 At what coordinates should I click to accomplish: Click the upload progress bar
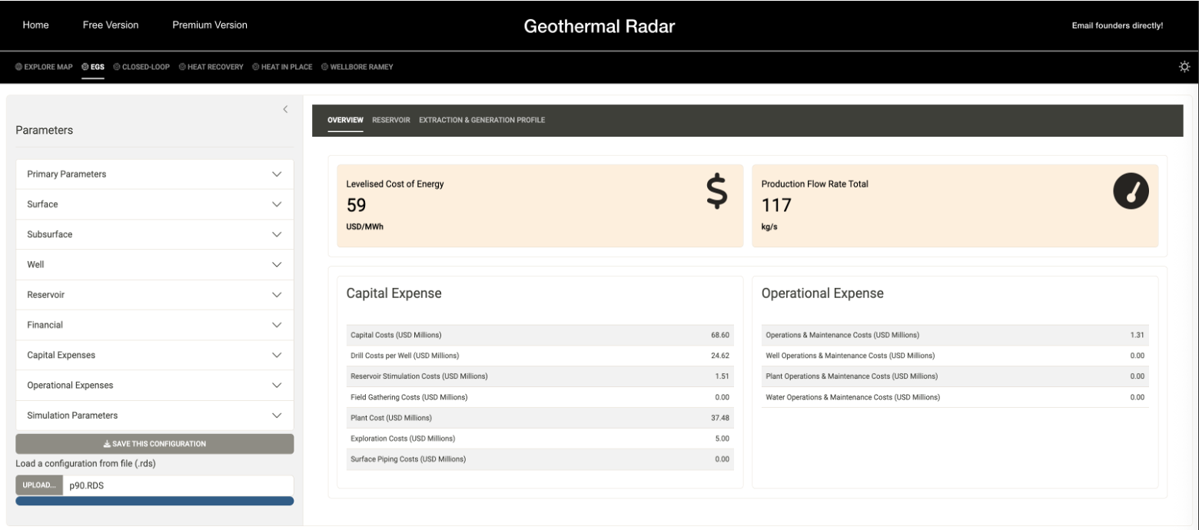pyautogui.click(x=154, y=501)
